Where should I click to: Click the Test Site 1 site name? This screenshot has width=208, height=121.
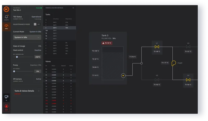pyautogui.click(x=17, y=10)
